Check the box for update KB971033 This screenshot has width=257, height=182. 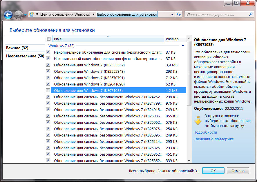pos(48,90)
